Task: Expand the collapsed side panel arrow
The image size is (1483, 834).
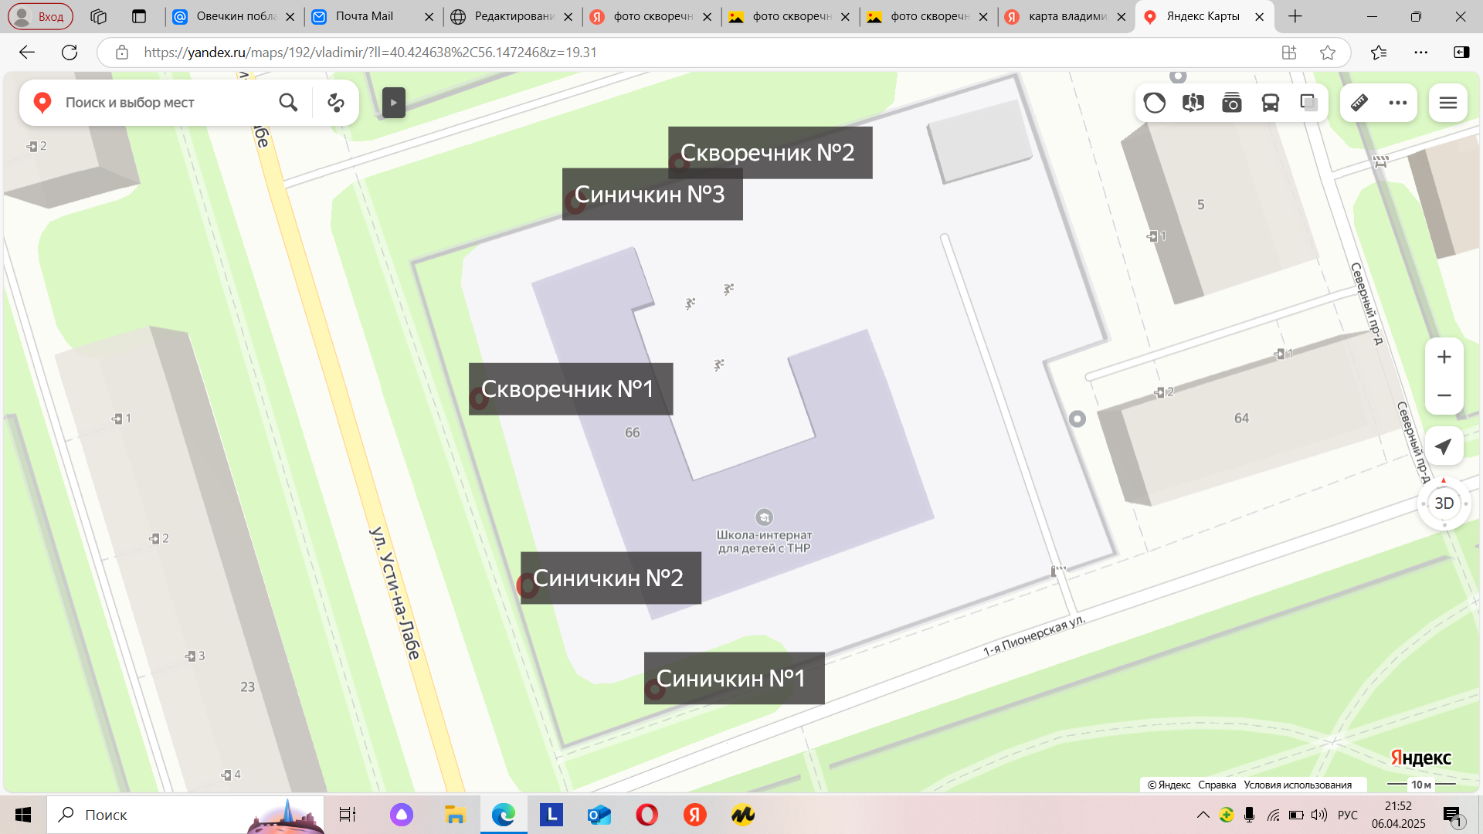Action: (393, 103)
